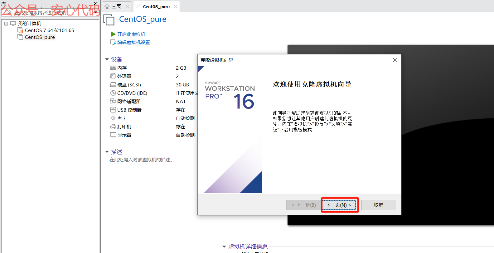The height and width of the screenshot is (253, 494).
Task: Click 编辑虚拟机设置 edit settings link
Action: pyautogui.click(x=133, y=42)
